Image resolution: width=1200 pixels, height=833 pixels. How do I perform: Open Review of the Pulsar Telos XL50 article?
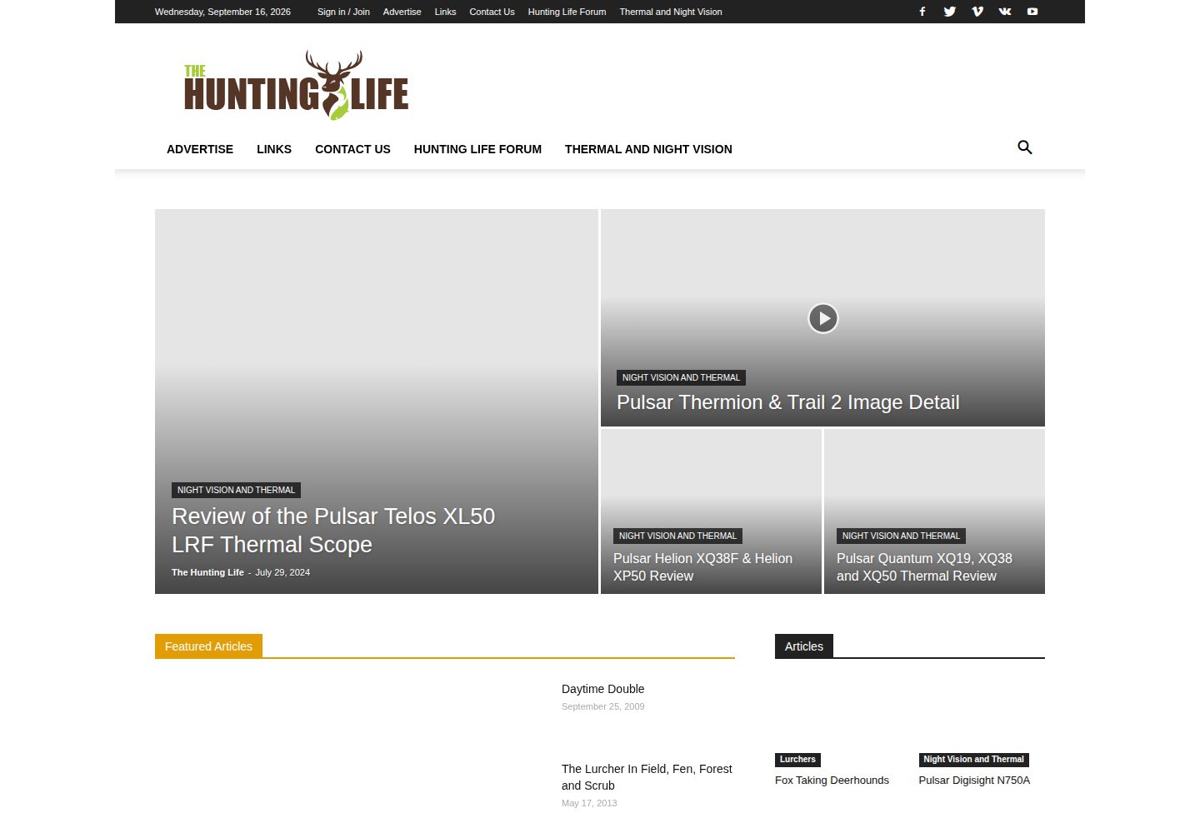coord(333,530)
